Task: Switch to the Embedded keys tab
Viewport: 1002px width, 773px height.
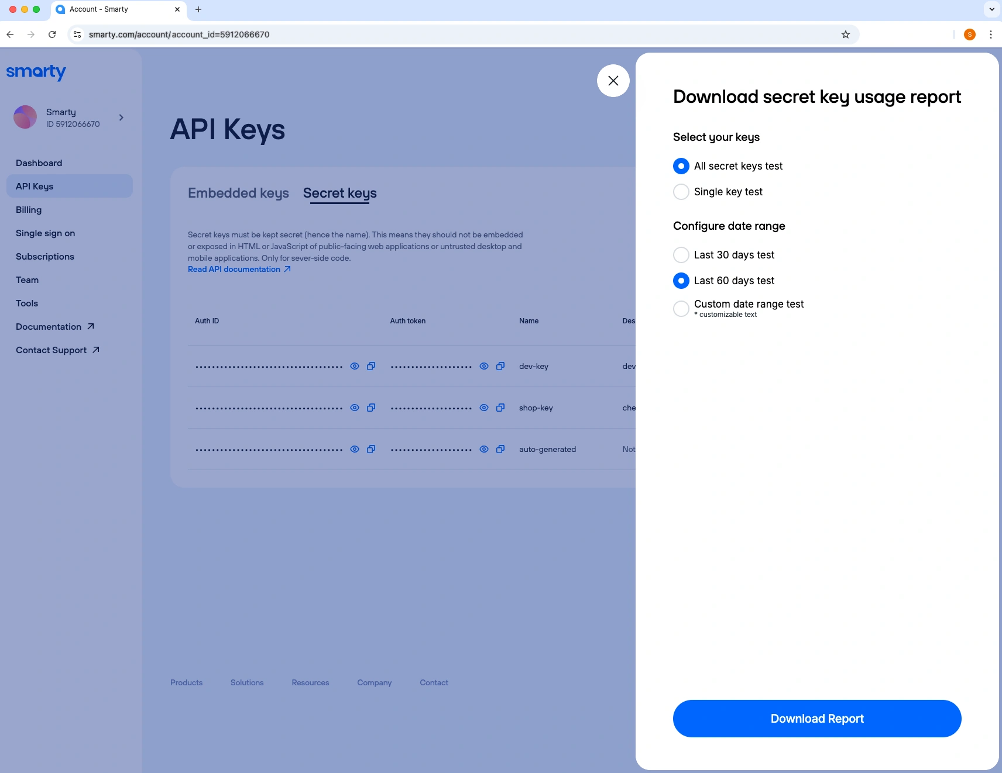Action: [238, 193]
